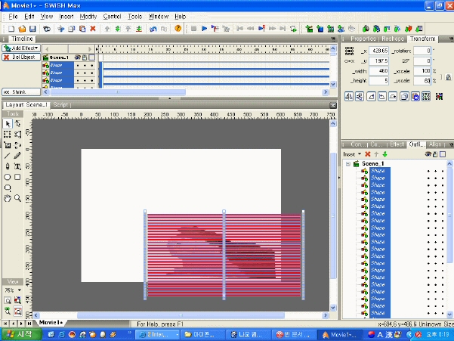
Task: Click the Stop playback button in toolbar
Action: click(x=193, y=29)
